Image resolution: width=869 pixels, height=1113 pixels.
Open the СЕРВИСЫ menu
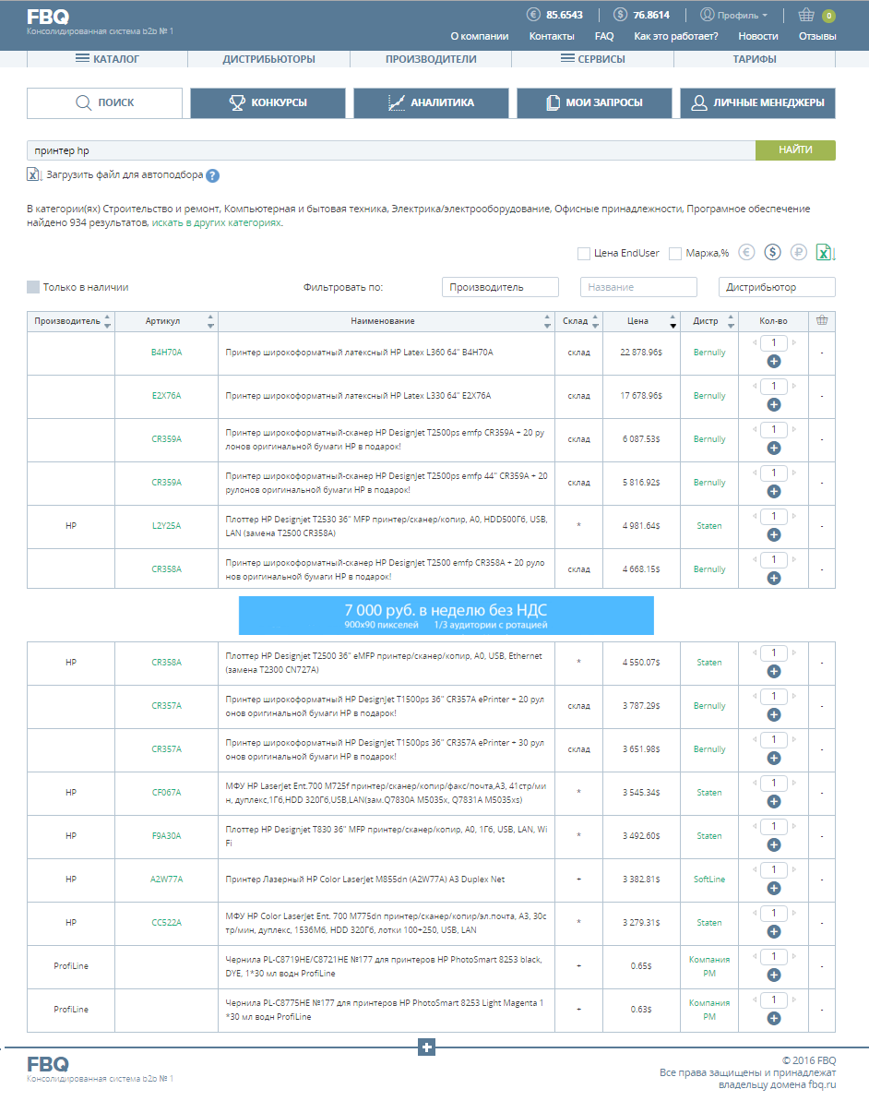click(x=592, y=59)
